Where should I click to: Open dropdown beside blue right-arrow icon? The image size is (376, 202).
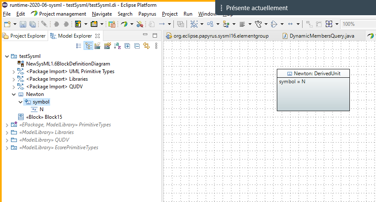pos(169,24)
